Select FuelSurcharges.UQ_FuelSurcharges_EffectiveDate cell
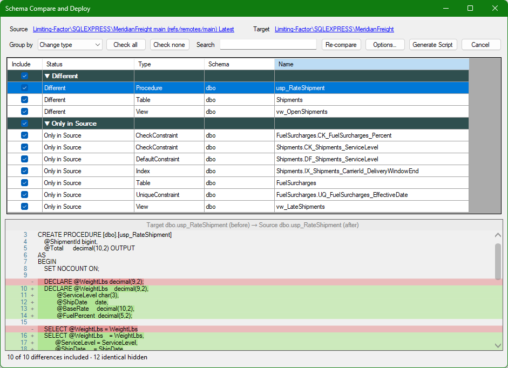The width and height of the screenshot is (508, 368). pyautogui.click(x=371, y=194)
